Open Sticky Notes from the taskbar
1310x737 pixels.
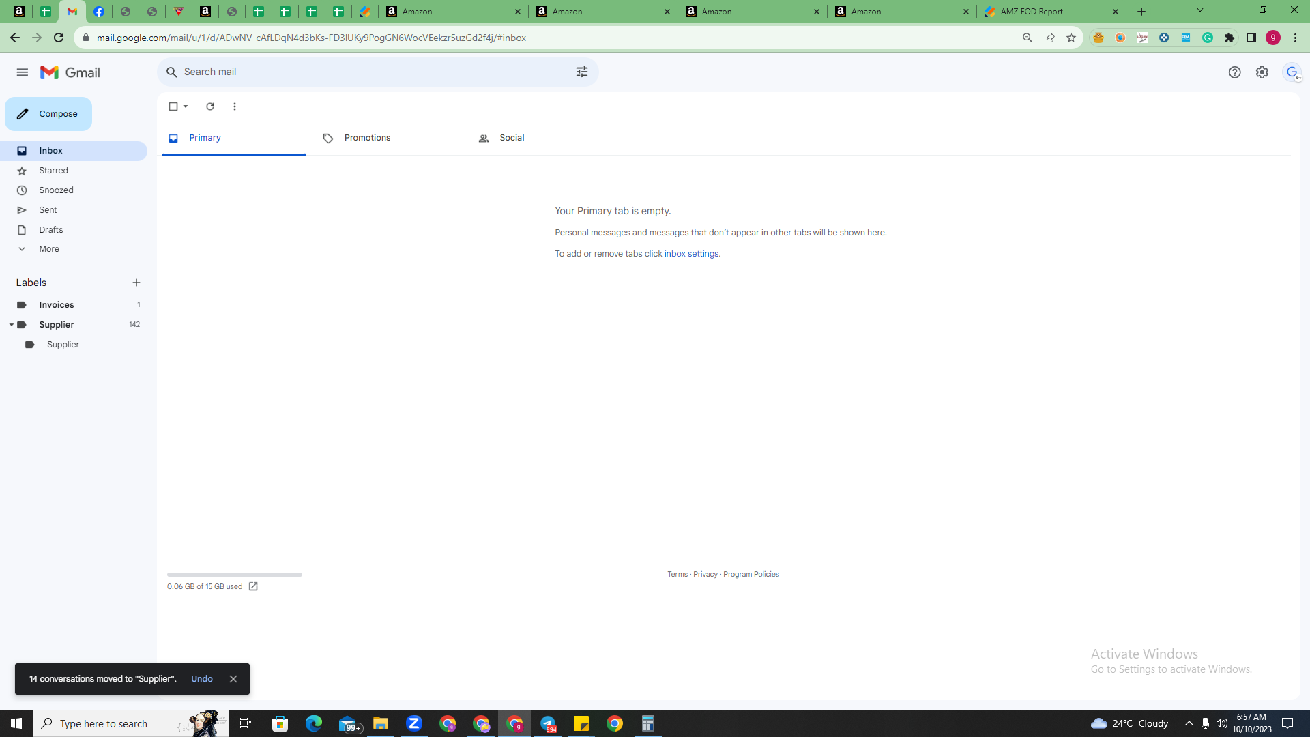[581, 723]
